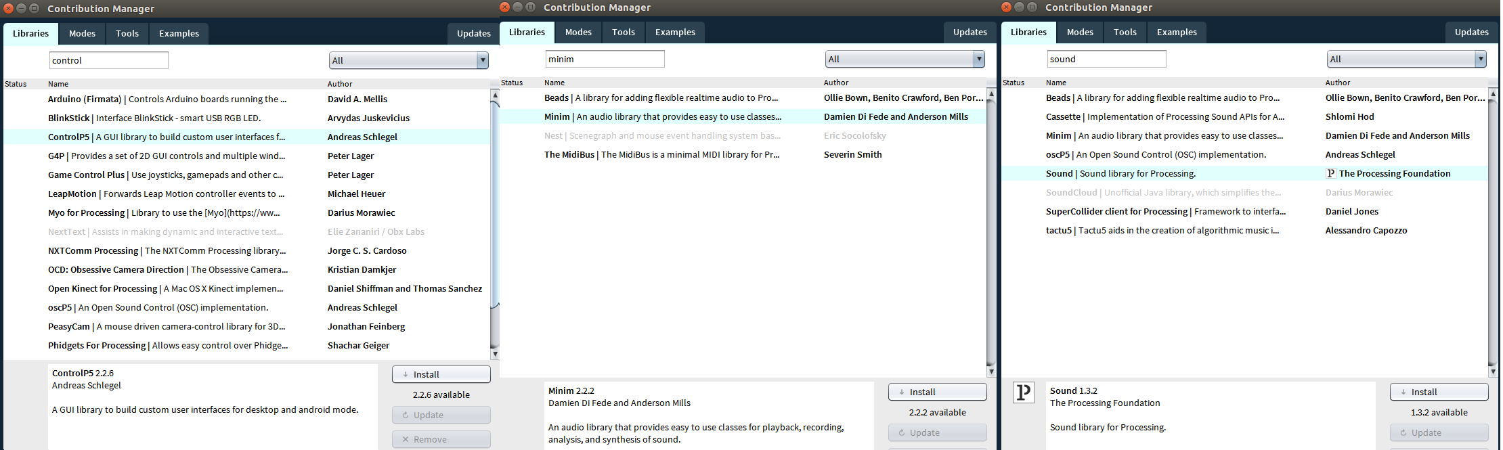This screenshot has height=450, width=1503.
Task: Click the Remove button in the control window
Action: (x=441, y=439)
